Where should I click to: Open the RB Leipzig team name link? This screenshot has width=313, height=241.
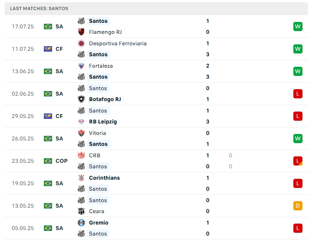point(103,122)
